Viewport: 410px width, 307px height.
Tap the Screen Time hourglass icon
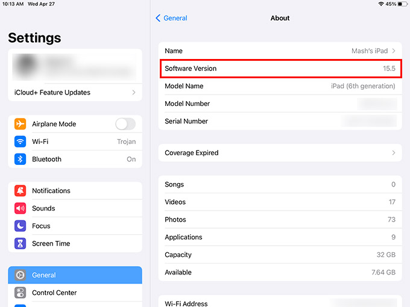(20, 243)
